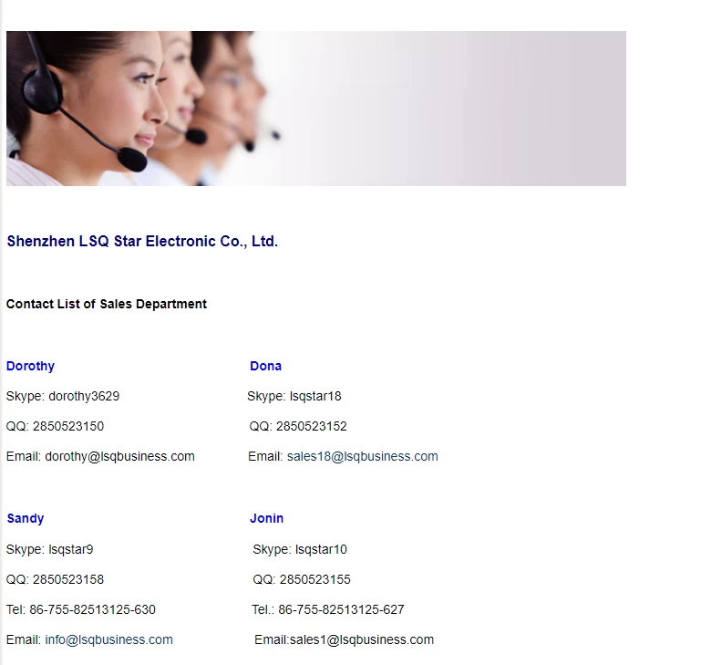
Task: Click Dorothy's QQ number 2850523150
Action: 68,426
